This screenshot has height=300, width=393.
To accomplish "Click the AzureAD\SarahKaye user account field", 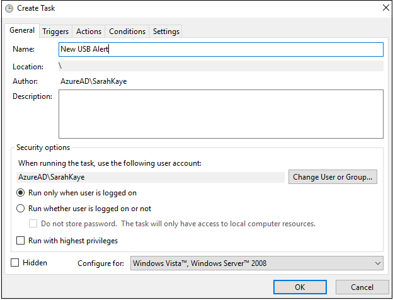I will point(151,177).
